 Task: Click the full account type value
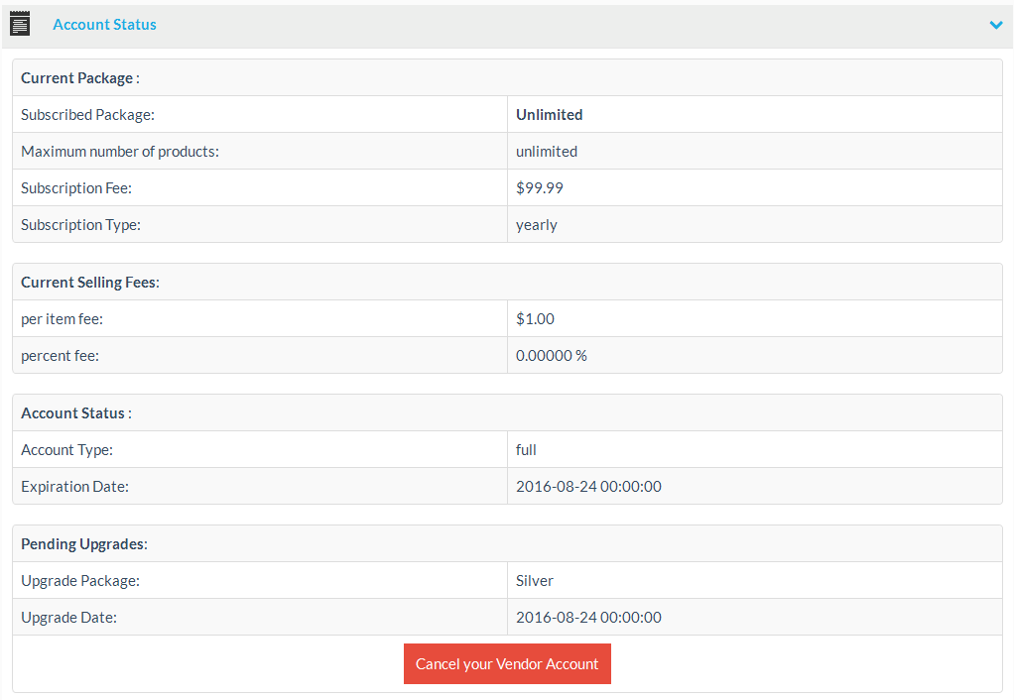click(x=526, y=450)
